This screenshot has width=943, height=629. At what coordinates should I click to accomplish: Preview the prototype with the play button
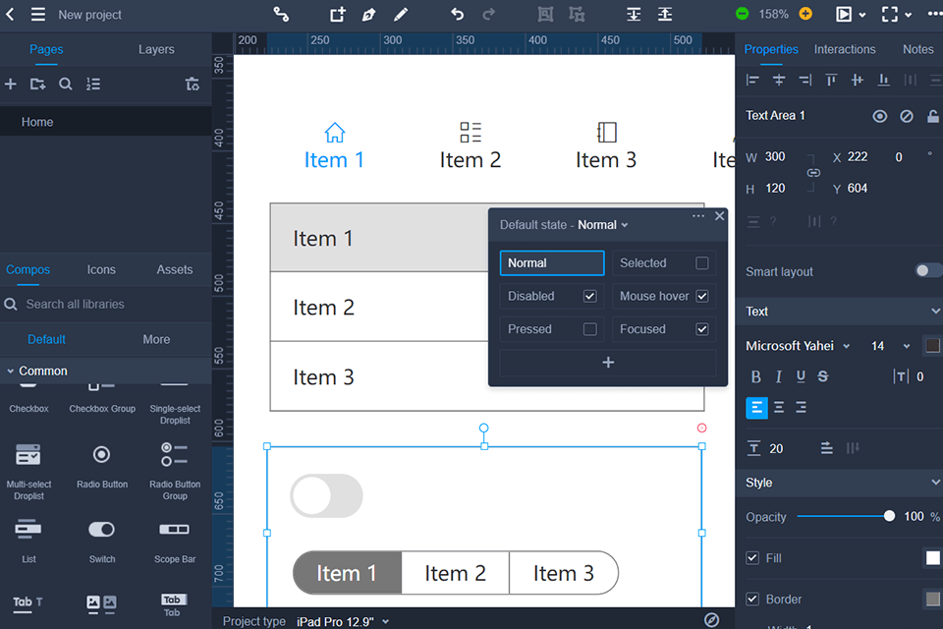point(844,14)
